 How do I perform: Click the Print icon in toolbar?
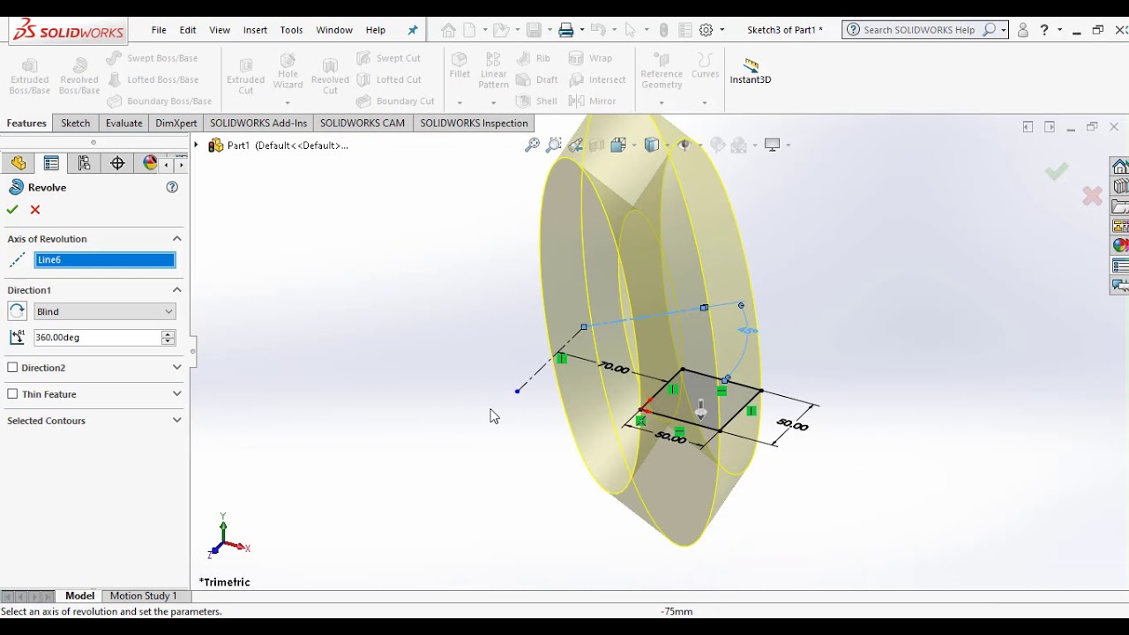pos(566,30)
